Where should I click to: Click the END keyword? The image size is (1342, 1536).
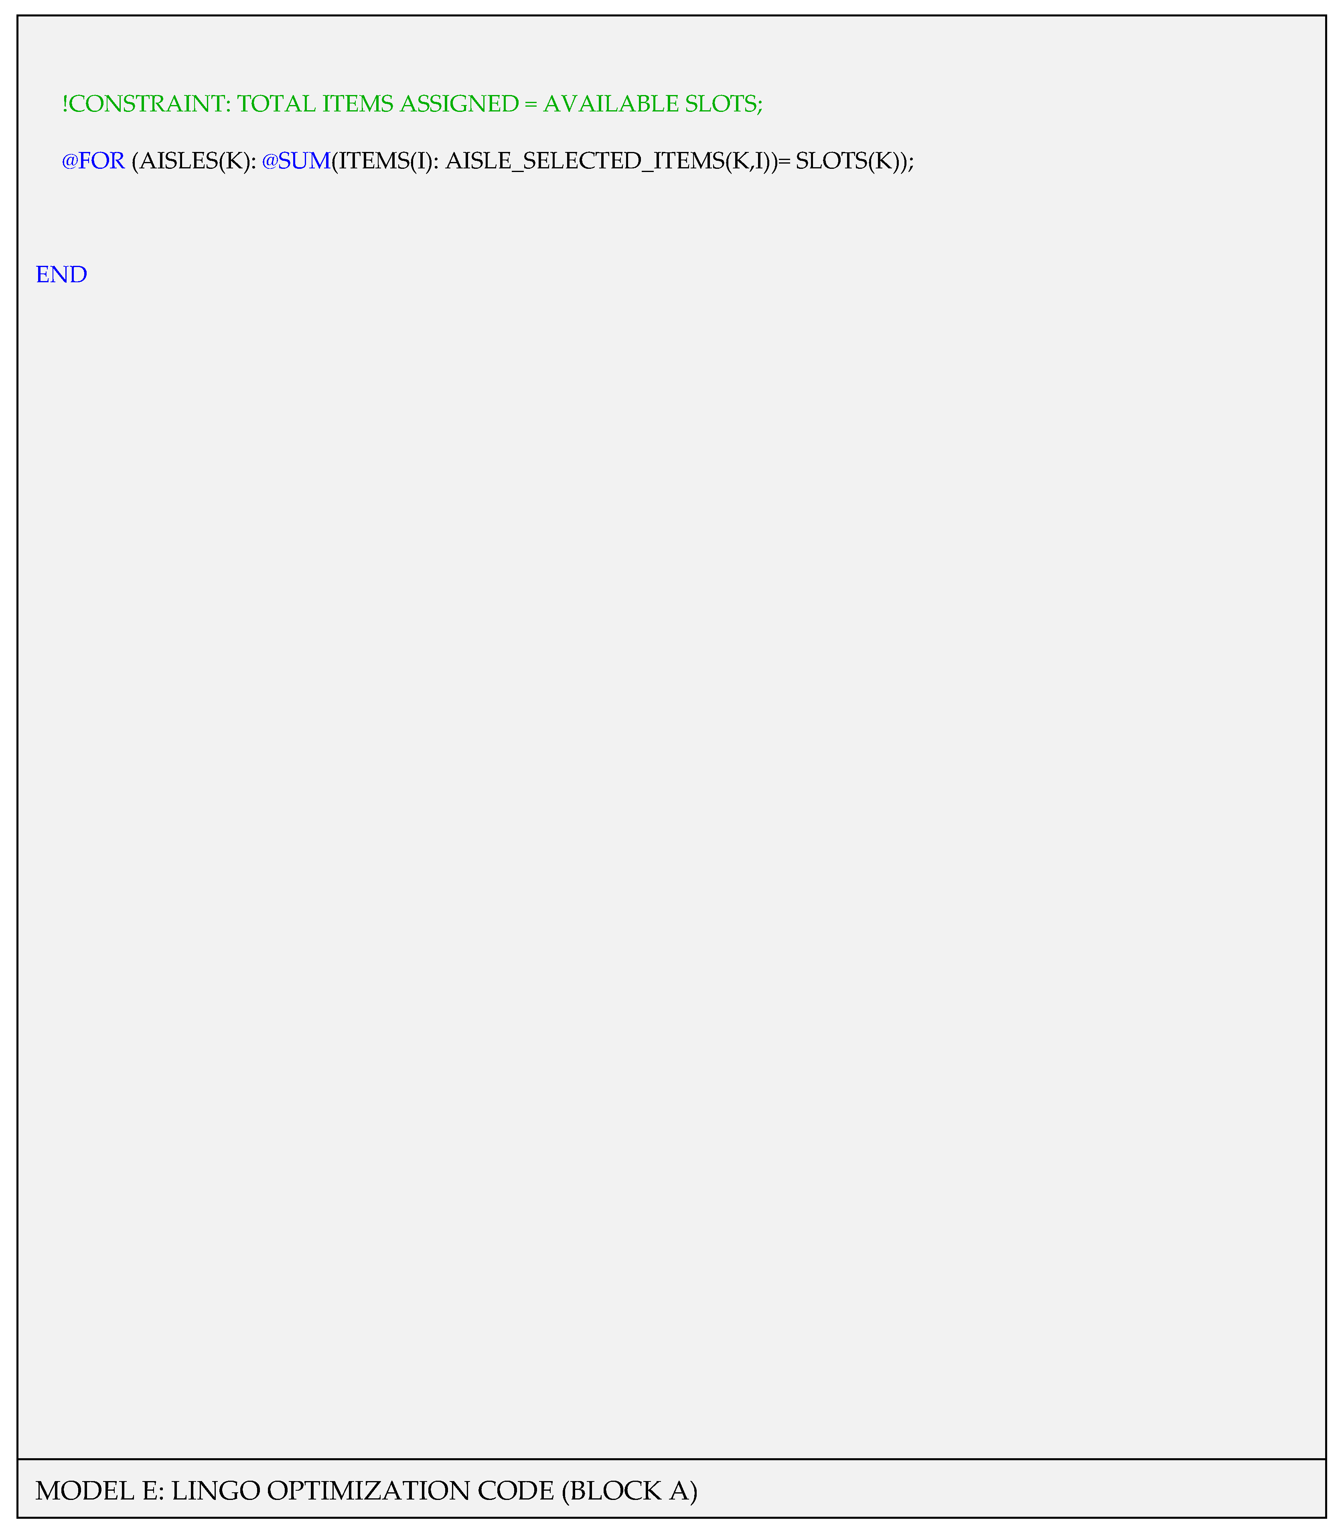[61, 275]
